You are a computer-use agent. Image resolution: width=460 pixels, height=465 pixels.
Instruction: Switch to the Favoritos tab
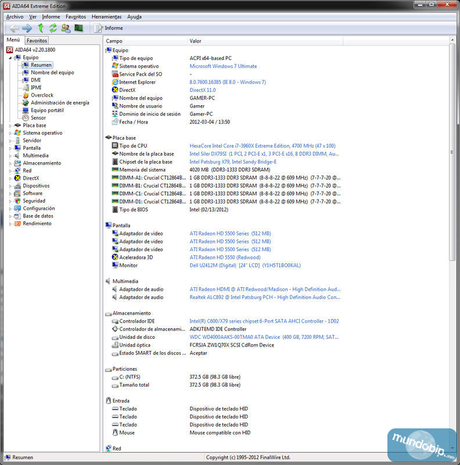pyautogui.click(x=37, y=41)
